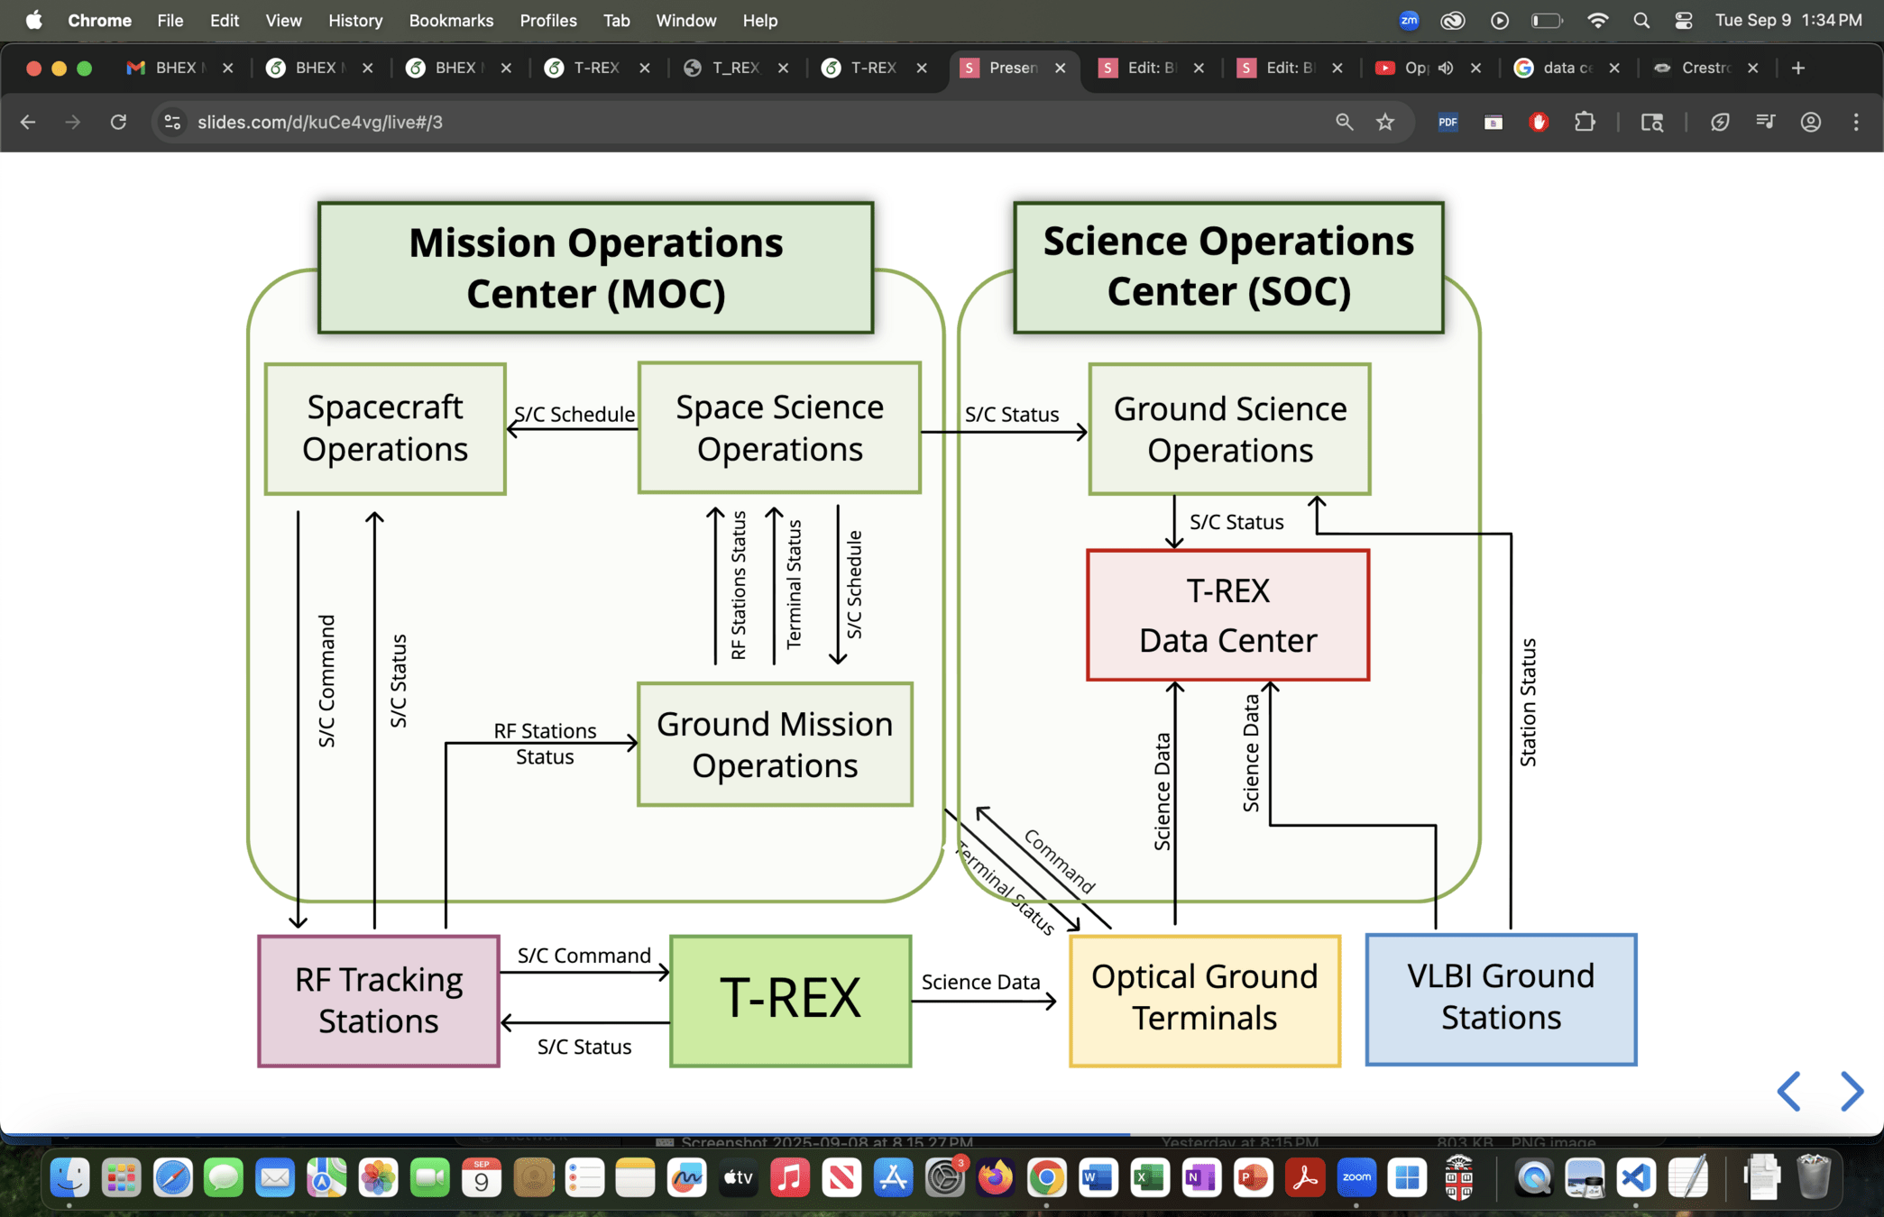This screenshot has height=1217, width=1884.
Task: Open Chrome profile avatar icon
Action: click(1810, 122)
